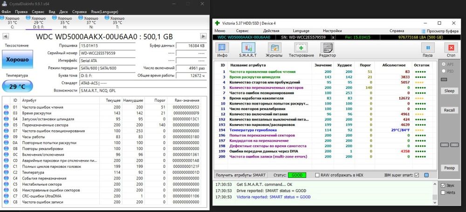Image resolution: width=466 pixels, height=212 pixels.
Task: Toggle the Звук sound checkbox
Action: pos(443,185)
